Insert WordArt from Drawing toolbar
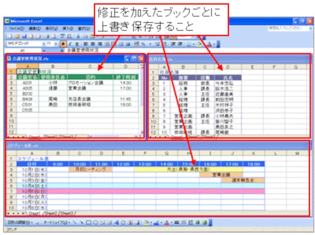315x235 pixels. pyautogui.click(x=116, y=222)
